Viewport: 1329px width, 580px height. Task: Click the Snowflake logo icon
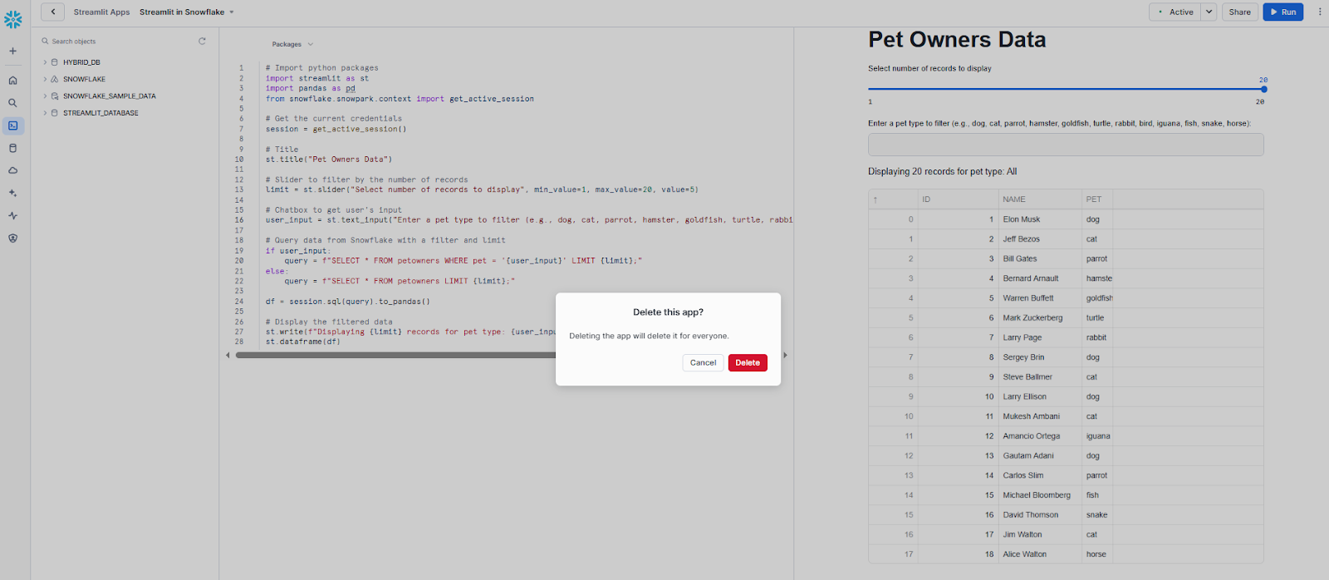12,19
